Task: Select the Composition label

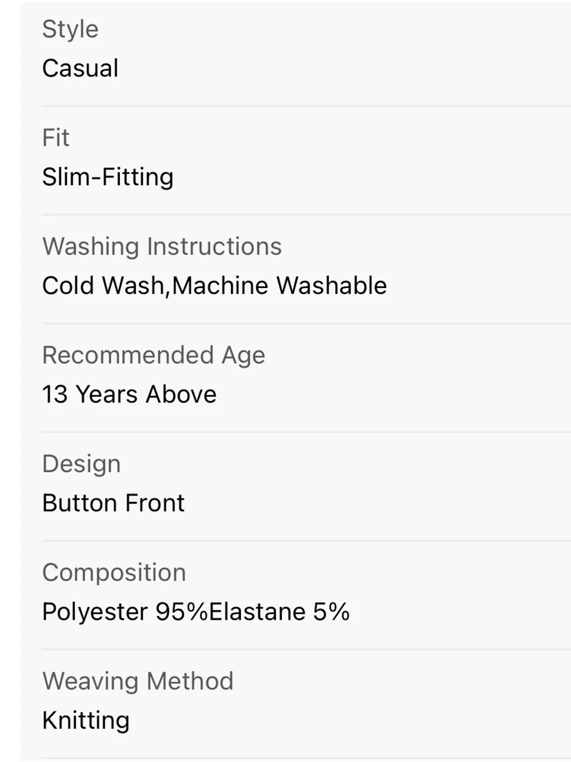Action: 114,573
